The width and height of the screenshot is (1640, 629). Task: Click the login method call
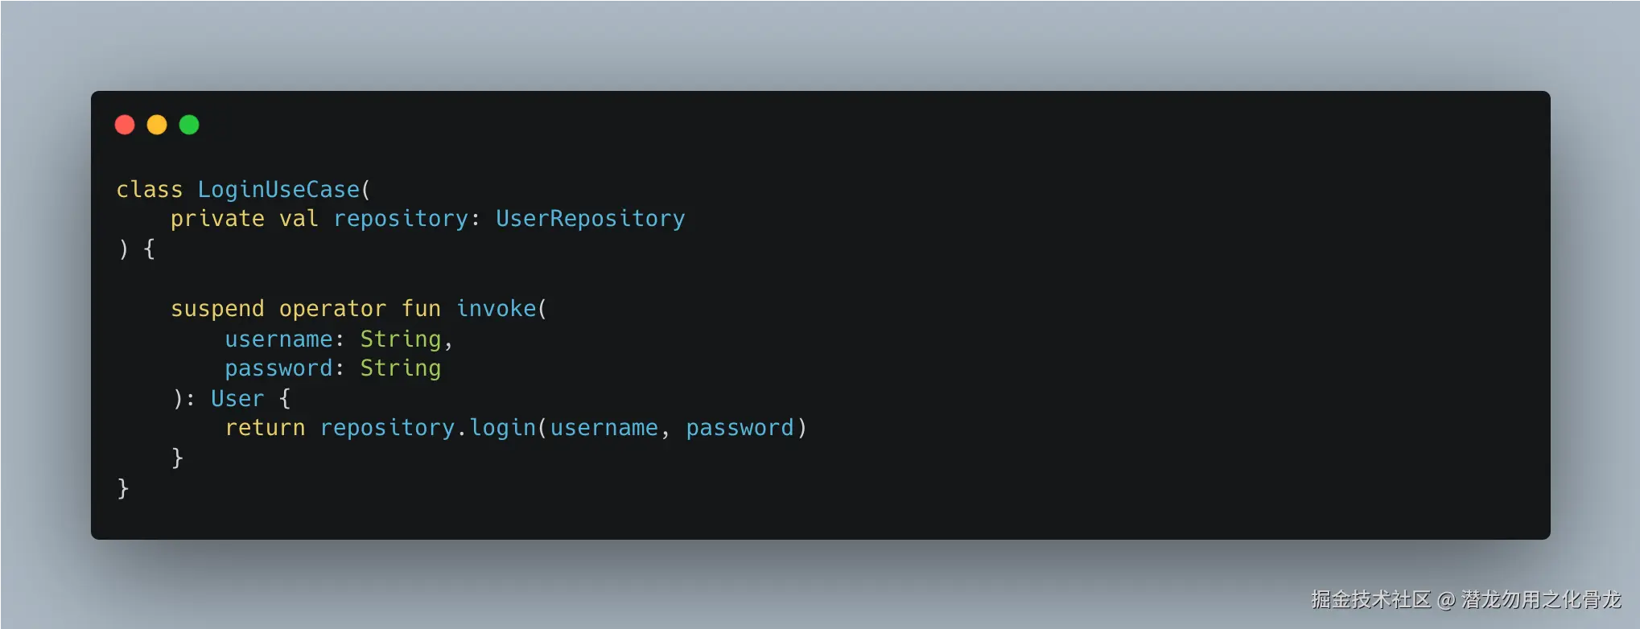coord(503,428)
